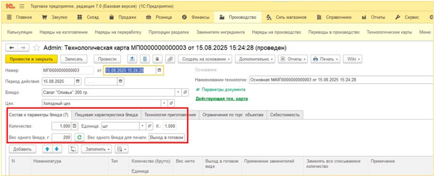Open the Печать dropdown
This screenshot has height=176, width=434.
325,59
